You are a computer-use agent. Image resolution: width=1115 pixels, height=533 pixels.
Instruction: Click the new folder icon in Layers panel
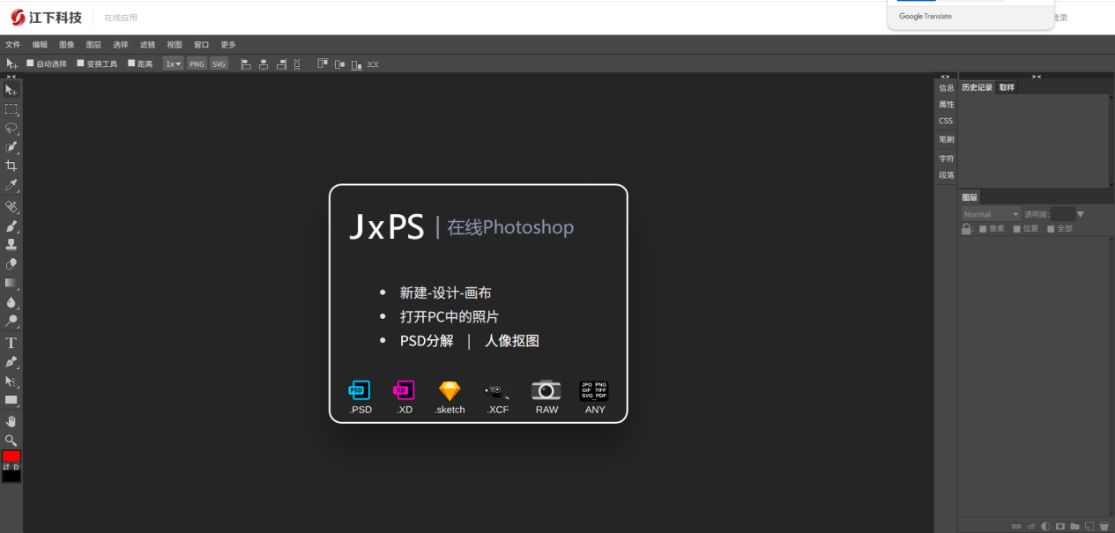[x=1074, y=526]
